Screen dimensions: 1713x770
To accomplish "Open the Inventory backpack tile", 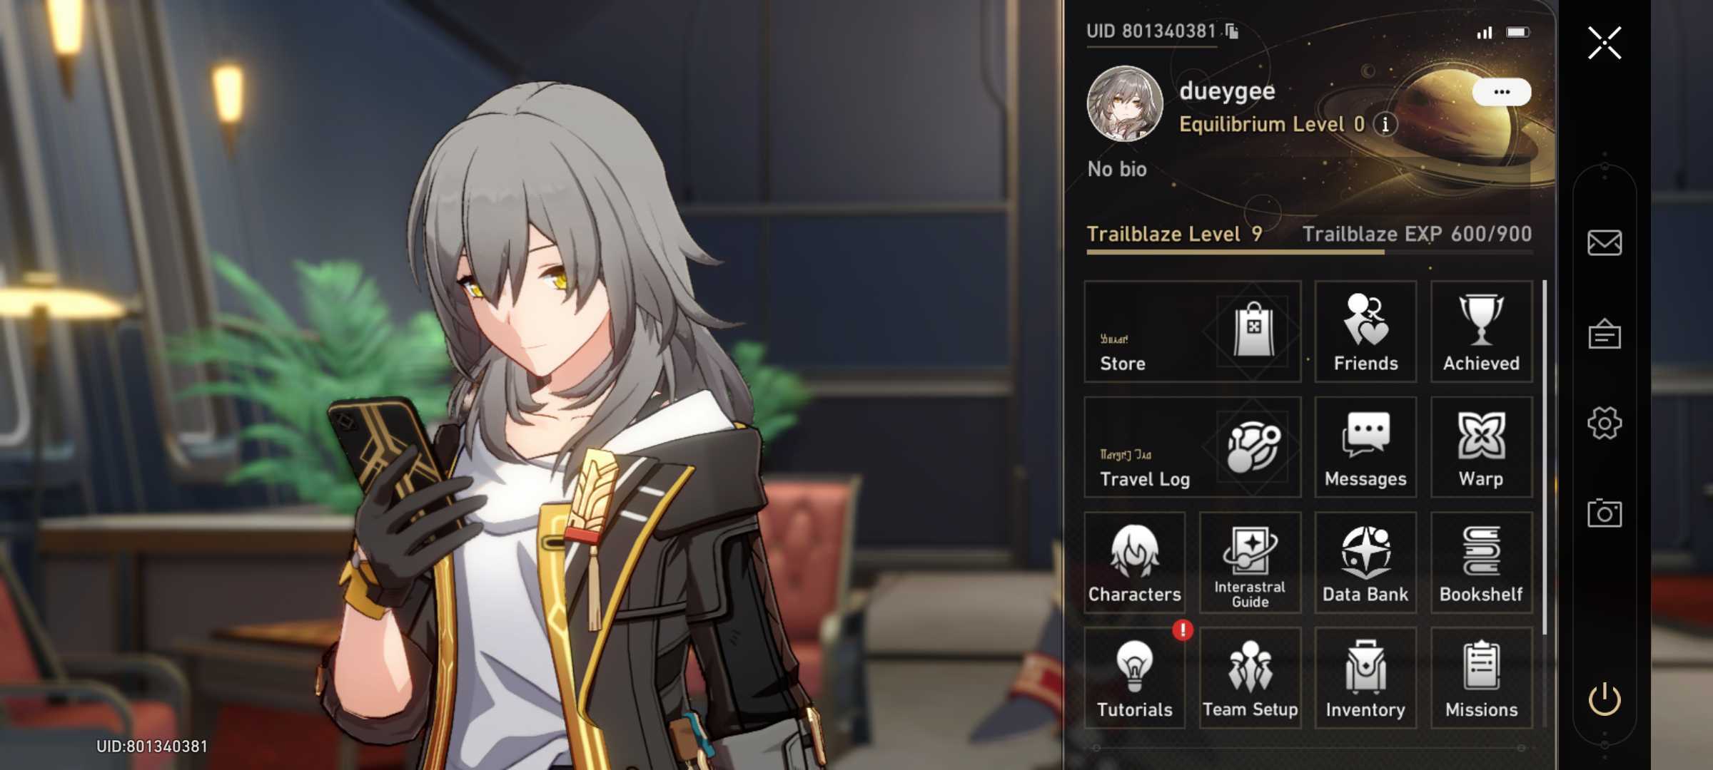I will (1365, 678).
